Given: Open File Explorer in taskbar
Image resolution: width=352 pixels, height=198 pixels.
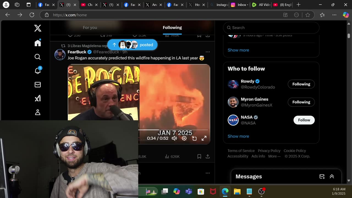Looking at the screenshot, I should tap(237, 191).
